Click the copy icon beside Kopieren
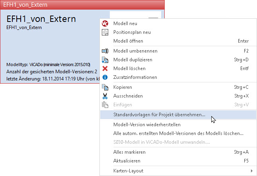Image resolution: width=257 pixels, height=176 pixels. pos(105,87)
